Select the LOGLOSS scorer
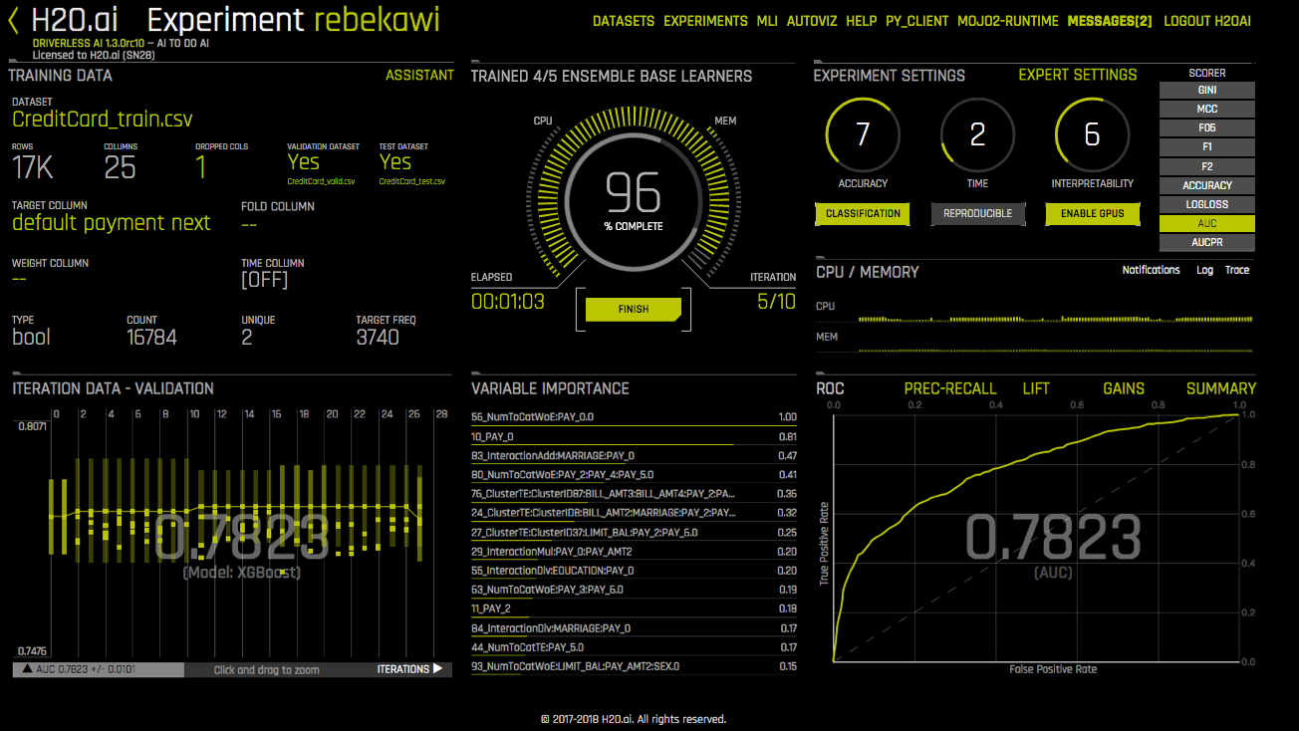This screenshot has height=731, width=1299. (1207, 204)
